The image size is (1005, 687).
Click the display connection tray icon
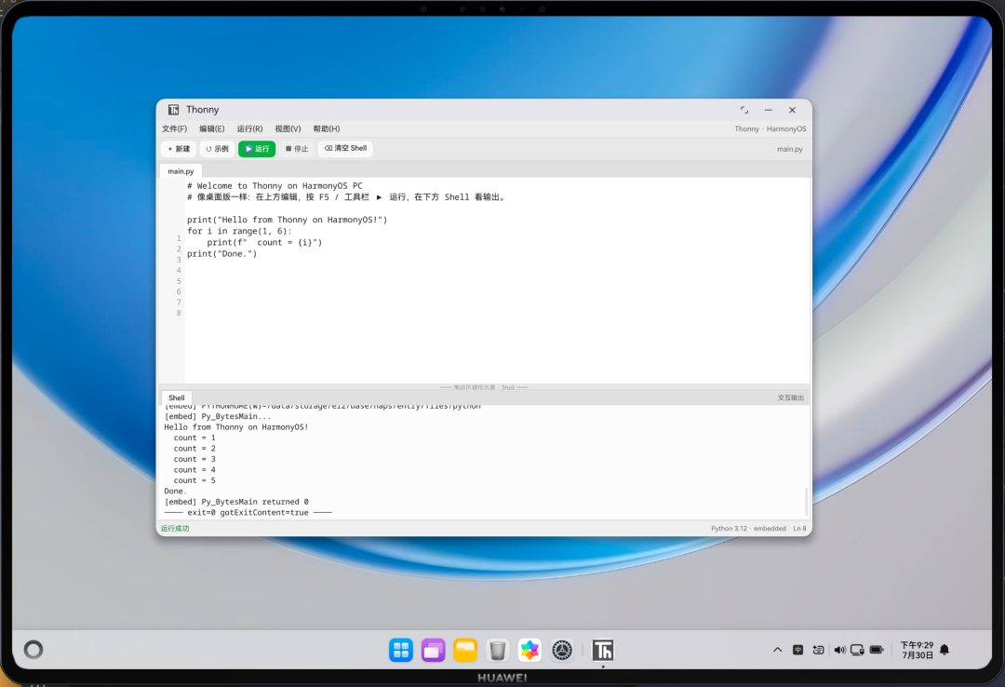(858, 650)
